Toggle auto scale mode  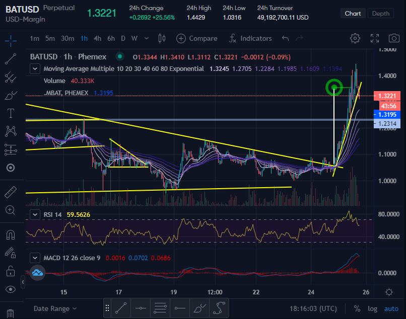[x=391, y=308]
